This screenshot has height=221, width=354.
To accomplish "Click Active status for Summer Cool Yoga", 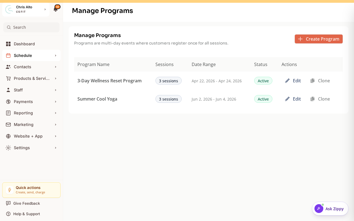I will click(263, 99).
